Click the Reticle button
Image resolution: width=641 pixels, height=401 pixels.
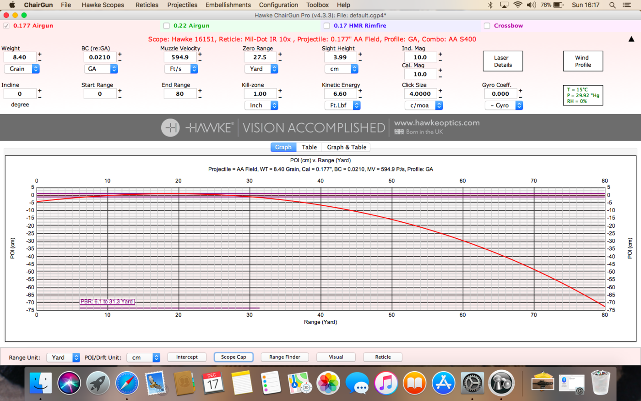(x=383, y=357)
